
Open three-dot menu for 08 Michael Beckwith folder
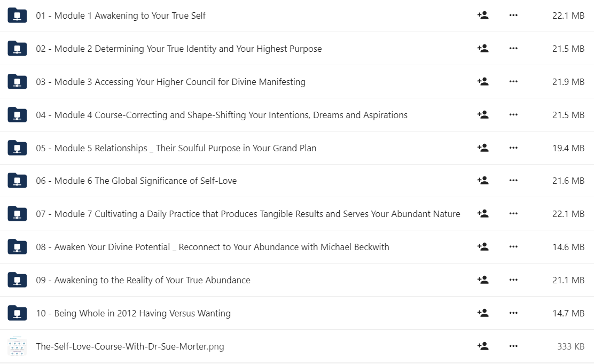(x=513, y=246)
